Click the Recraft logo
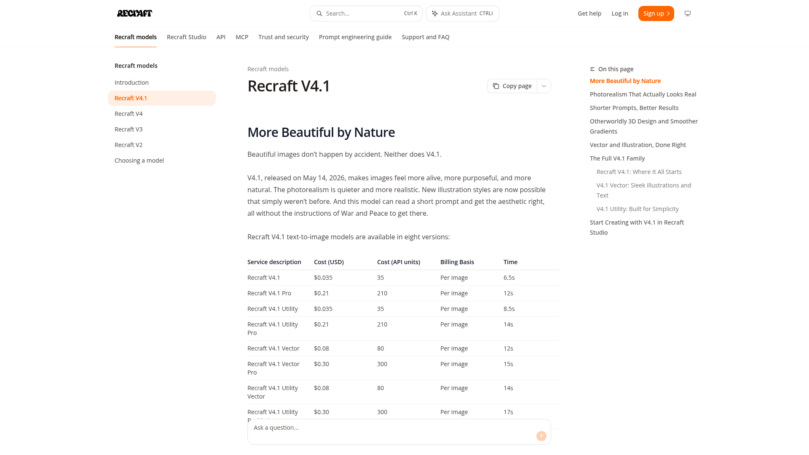The height and width of the screenshot is (455, 809). [134, 13]
